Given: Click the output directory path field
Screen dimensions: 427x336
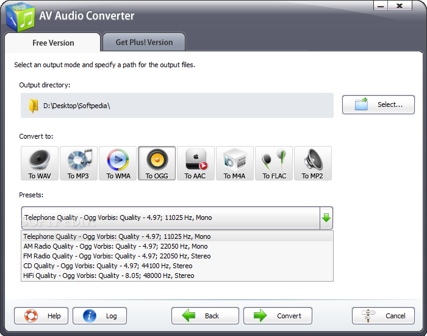Looking at the screenshot, I should pos(177,106).
